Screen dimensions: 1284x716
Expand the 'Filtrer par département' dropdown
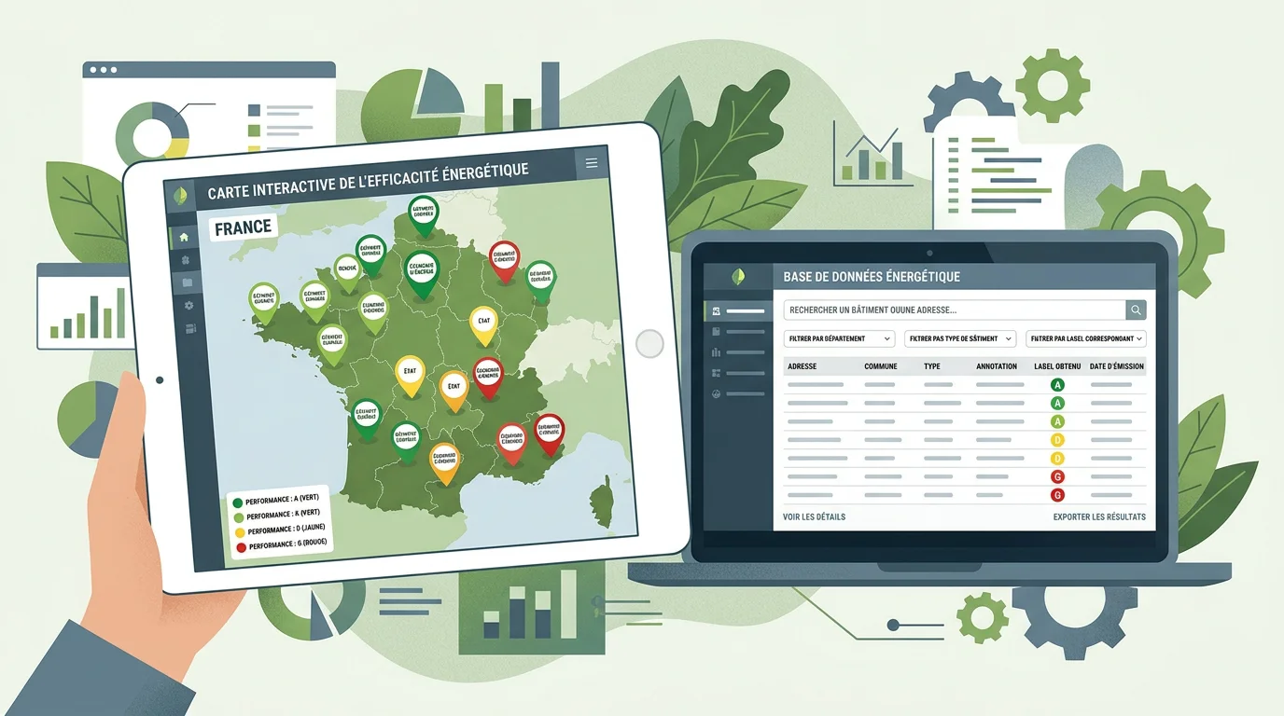[x=839, y=339]
